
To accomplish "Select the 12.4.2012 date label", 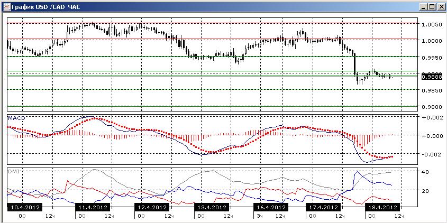I will click(x=152, y=207).
